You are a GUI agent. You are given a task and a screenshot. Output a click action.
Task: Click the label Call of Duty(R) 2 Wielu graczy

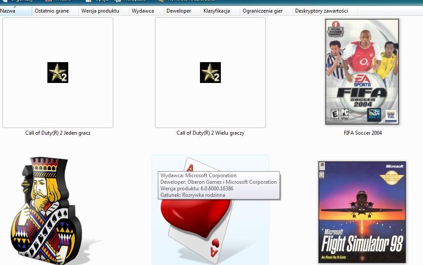pos(210,133)
